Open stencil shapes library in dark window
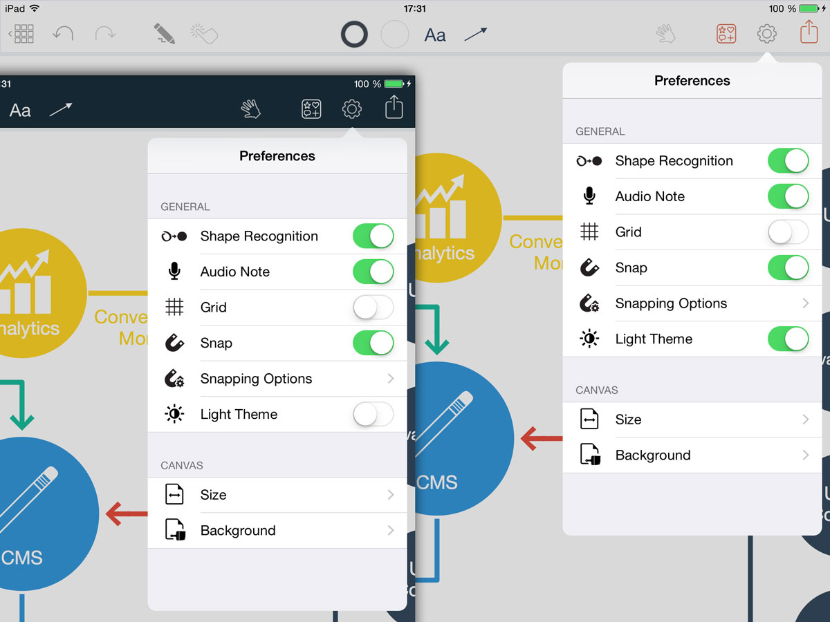This screenshot has width=830, height=622. click(311, 109)
